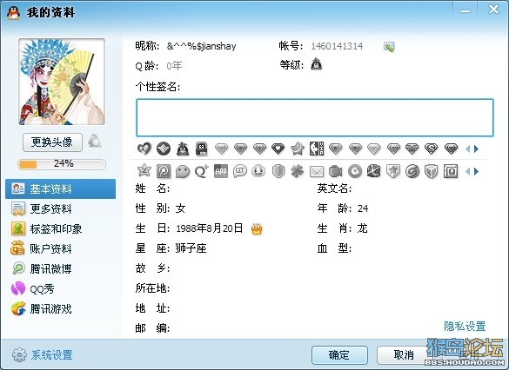
Task: Click the nickname &^^%$jianshay
Action: pyautogui.click(x=201, y=46)
